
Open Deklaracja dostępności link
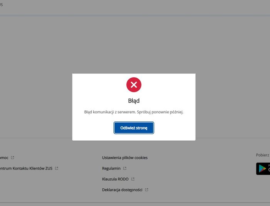[122, 190]
